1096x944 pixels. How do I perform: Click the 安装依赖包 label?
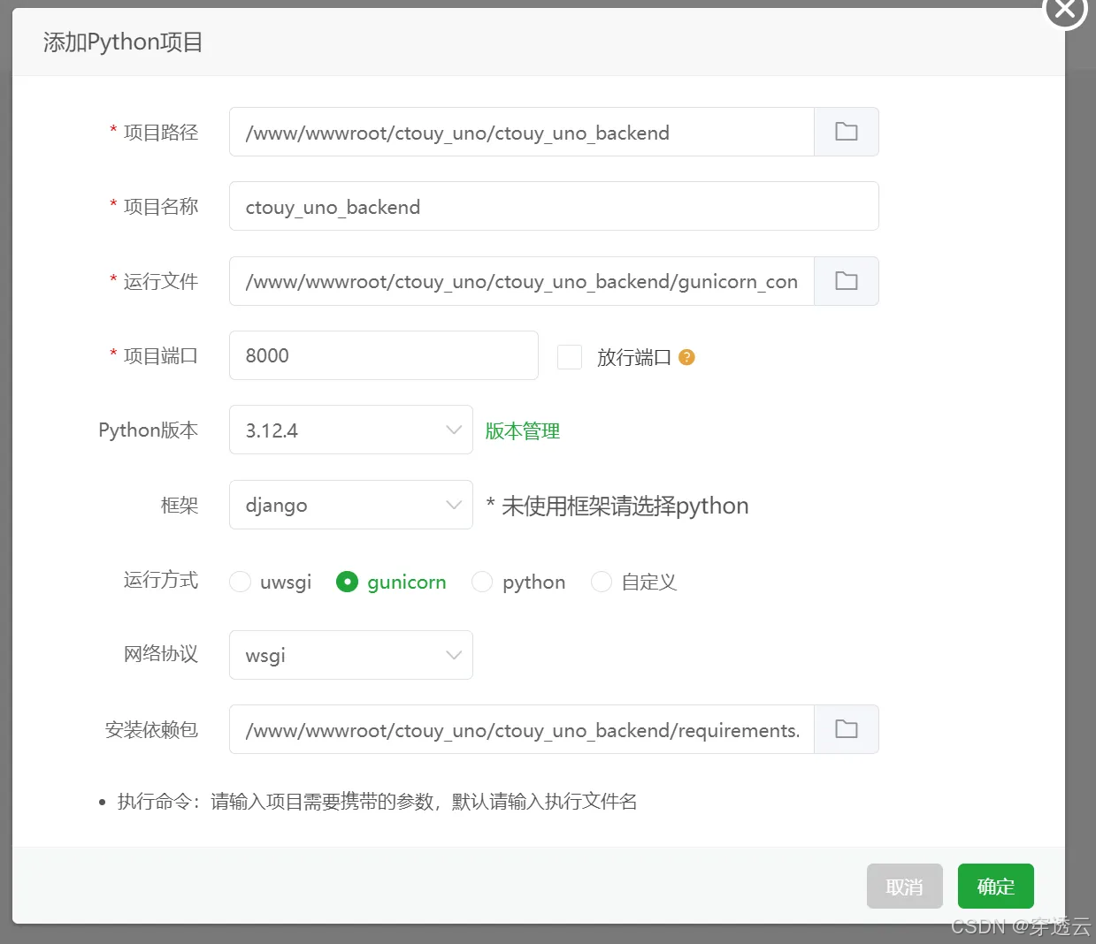[x=151, y=729]
